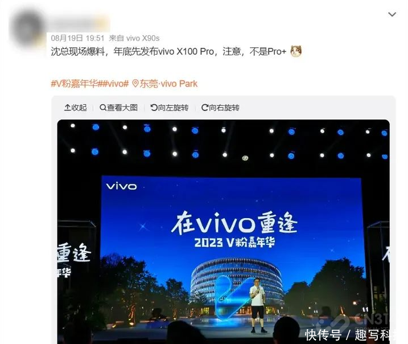
Task: Click 查看大图 to view large image
Action: pos(119,108)
